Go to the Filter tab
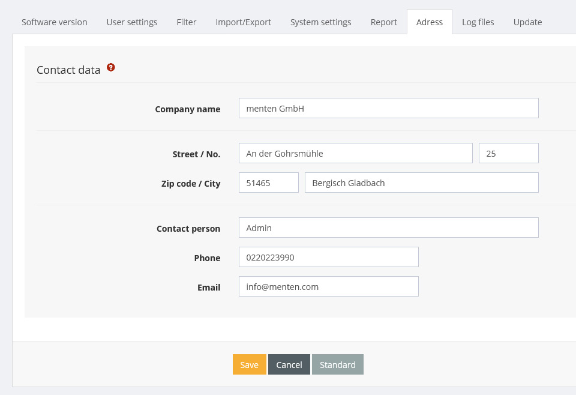576x395 pixels. (187, 22)
